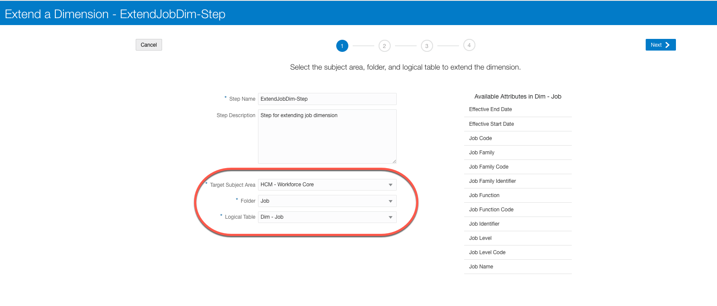Pick the Job Family attribute
Image resolution: width=717 pixels, height=306 pixels.
[482, 153]
